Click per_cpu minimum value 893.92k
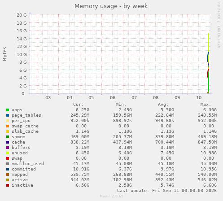The height and width of the screenshot is (201, 223). coord(122,121)
